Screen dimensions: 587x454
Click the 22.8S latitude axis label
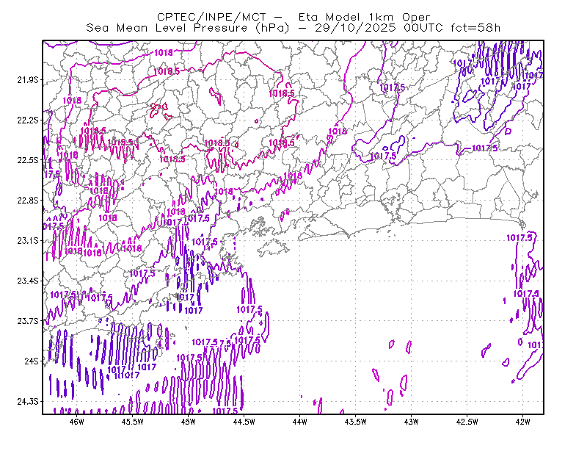pyautogui.click(x=28, y=201)
